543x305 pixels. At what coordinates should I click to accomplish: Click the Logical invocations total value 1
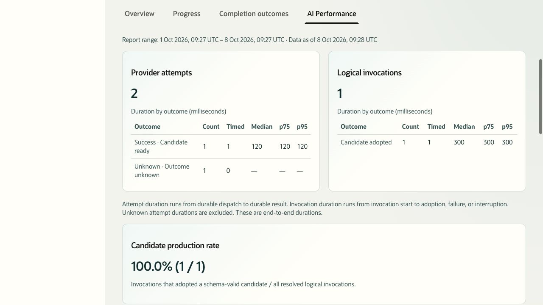point(340,94)
